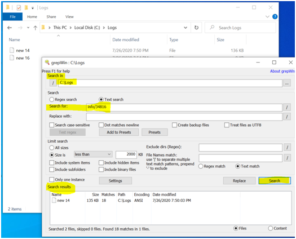
Task: Click the up-one-level arrow in Explorer
Action: coord(35,28)
